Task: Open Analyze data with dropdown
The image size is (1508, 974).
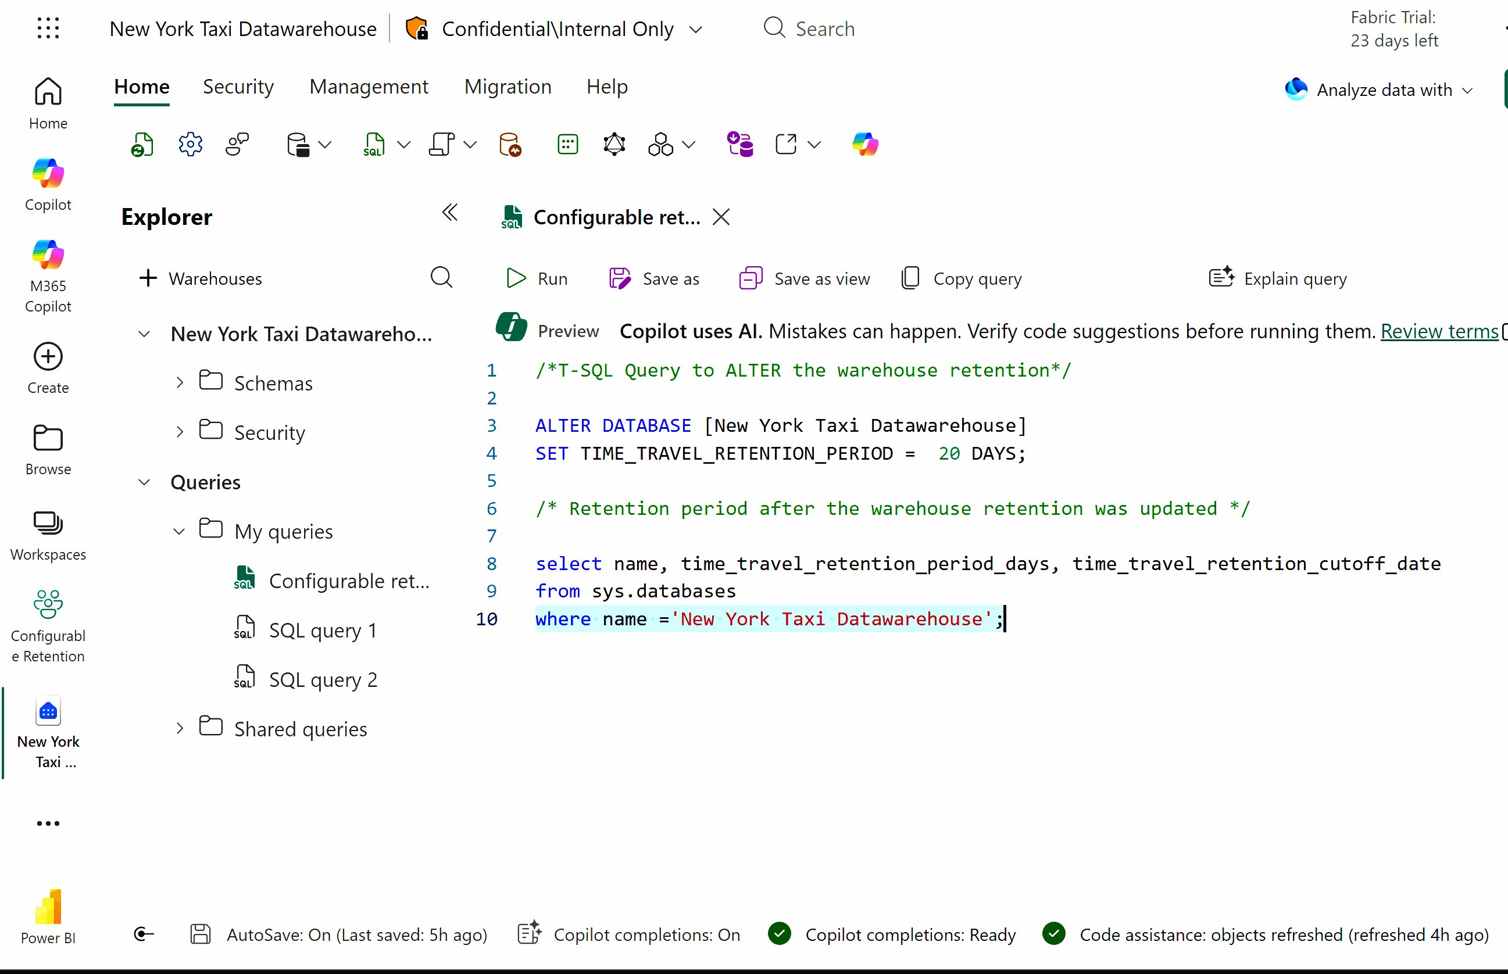Action: 1379,90
